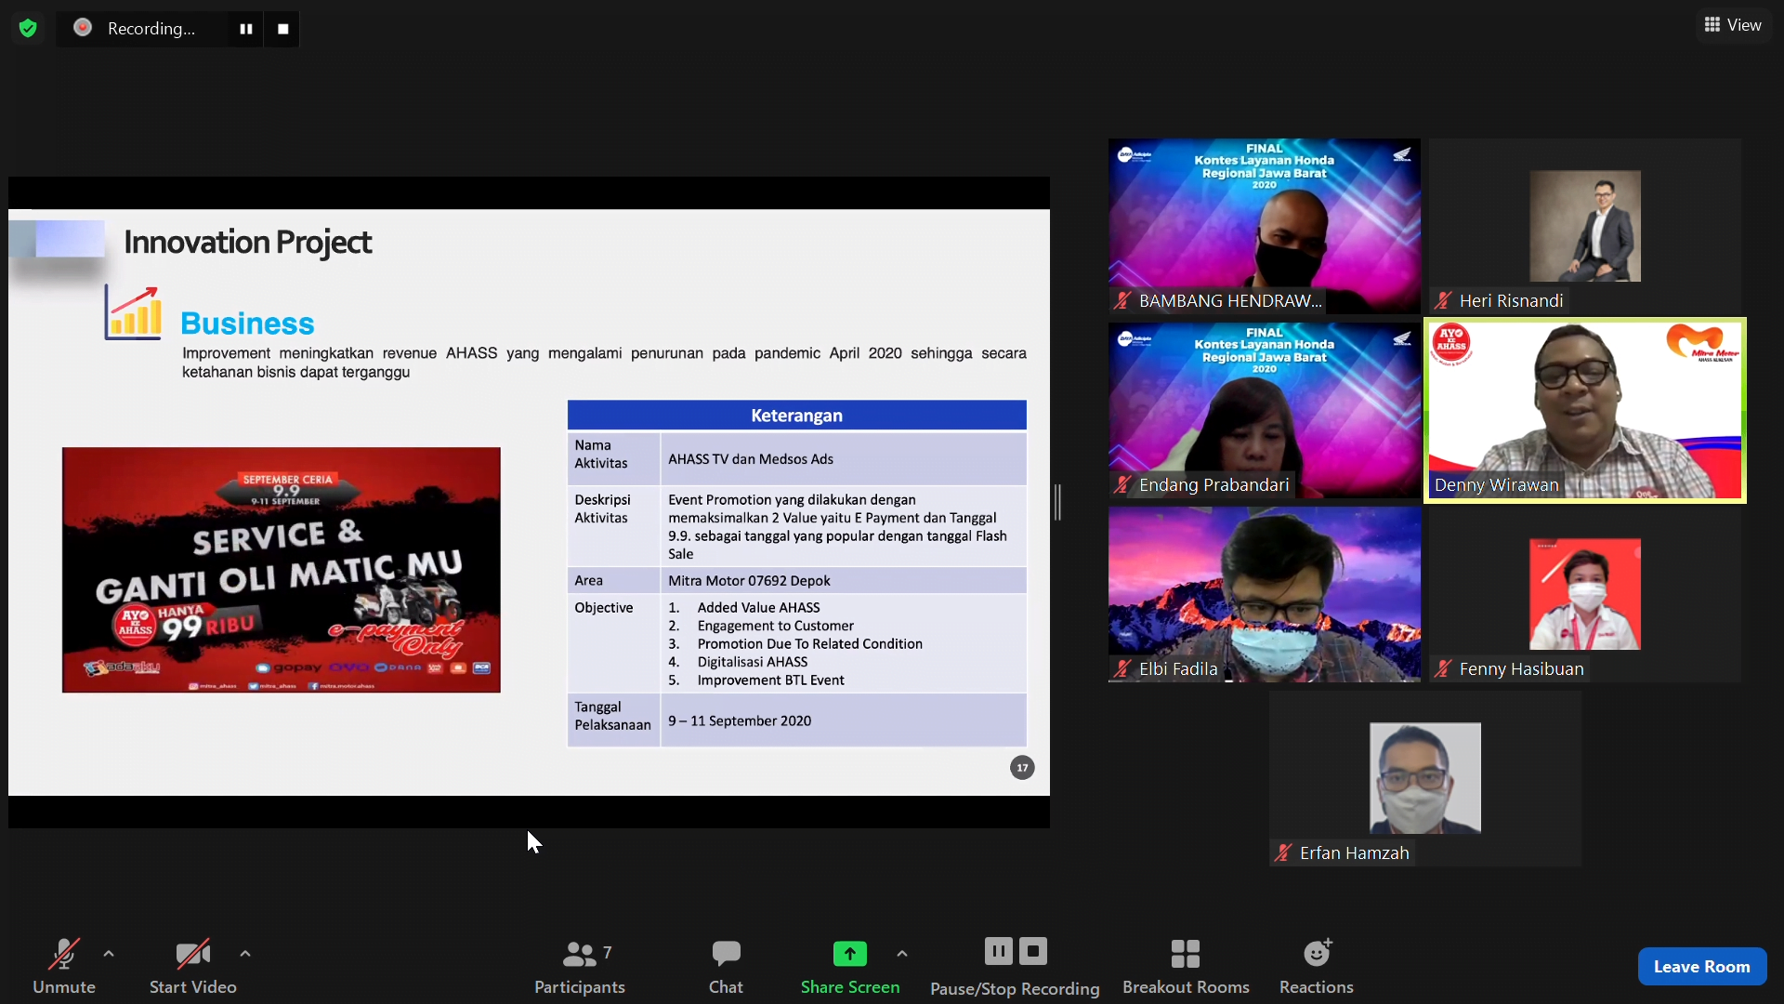The image size is (1784, 1004).
Task: Click the muted mic icon on Erfan Hamzah
Action: (1283, 852)
